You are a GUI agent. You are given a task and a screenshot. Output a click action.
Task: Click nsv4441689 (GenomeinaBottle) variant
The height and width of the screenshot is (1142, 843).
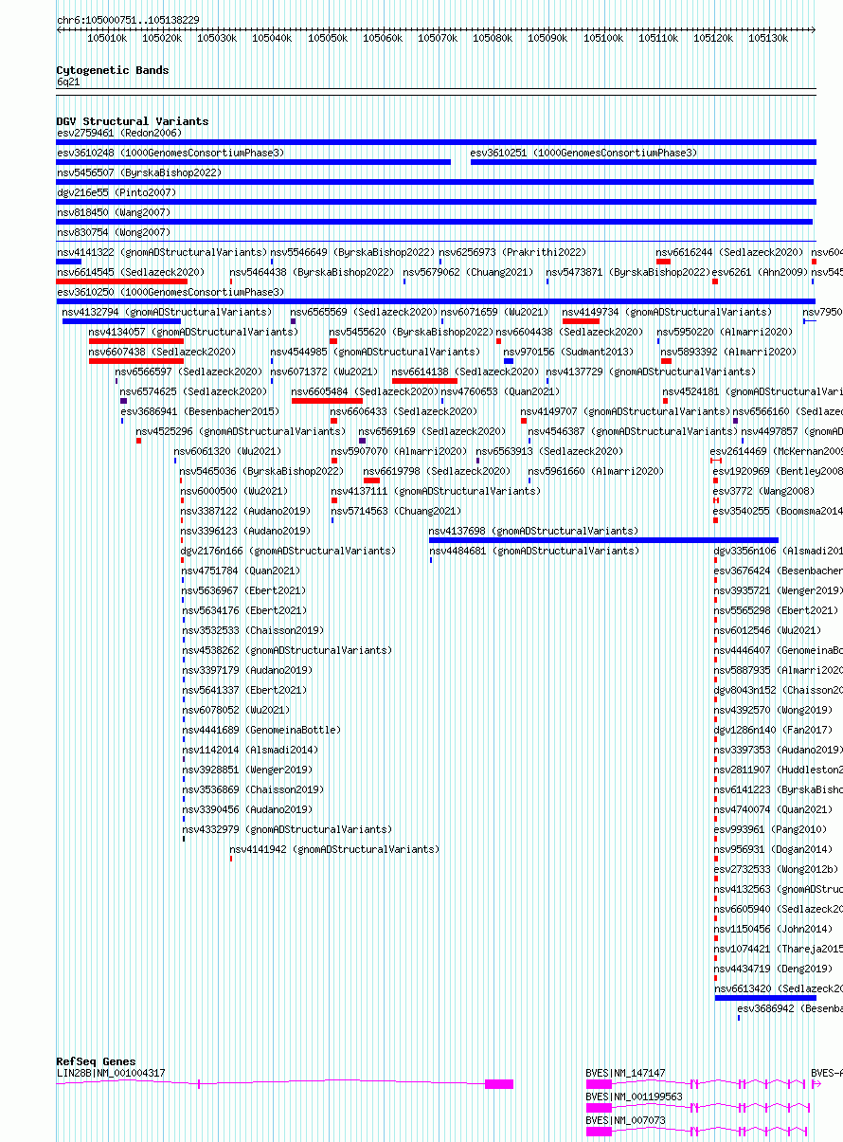[261, 730]
